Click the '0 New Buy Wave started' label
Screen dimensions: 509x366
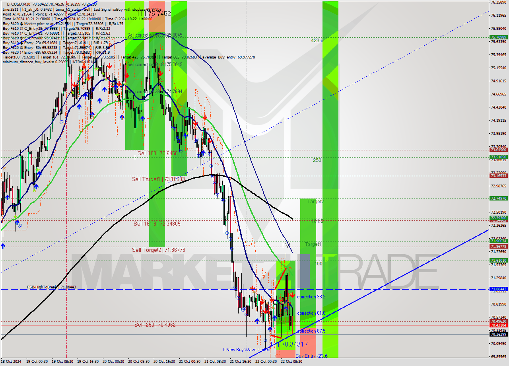click(x=246, y=350)
